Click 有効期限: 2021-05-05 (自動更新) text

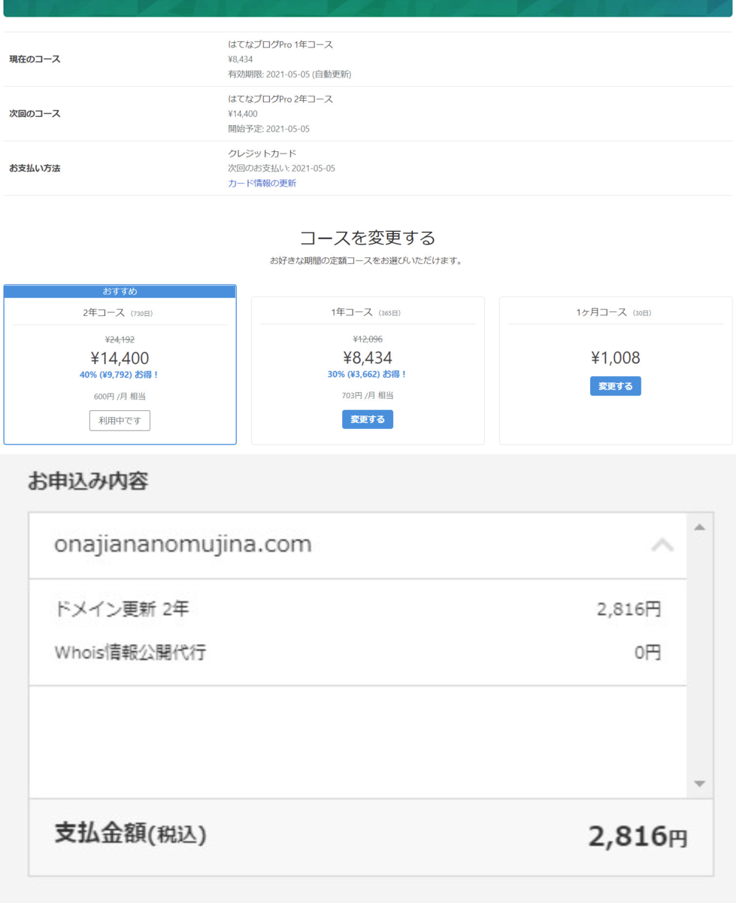click(289, 74)
